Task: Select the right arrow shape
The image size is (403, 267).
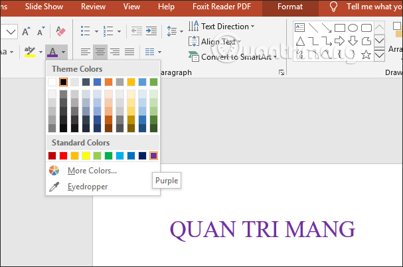Action: pos(339,41)
